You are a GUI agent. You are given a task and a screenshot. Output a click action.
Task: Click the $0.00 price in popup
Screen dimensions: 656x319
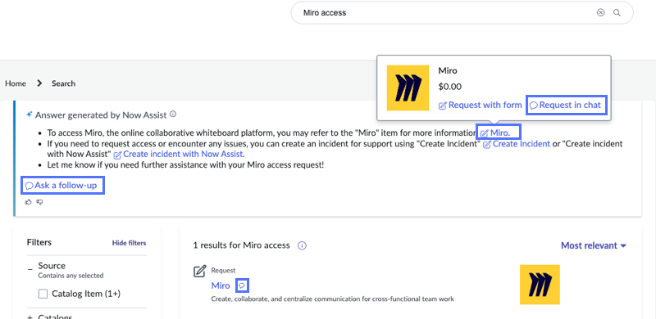click(449, 87)
